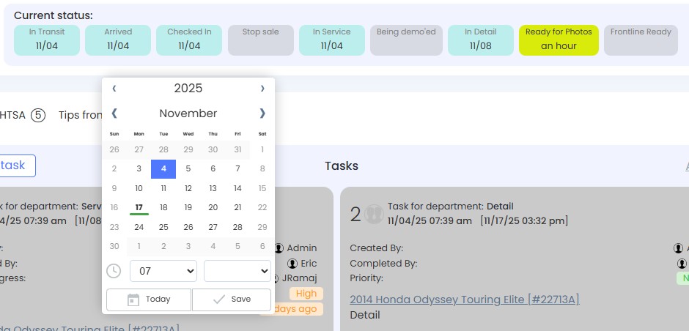Open the 2014 Honda Odyssey link in Detail task
The height and width of the screenshot is (331, 689).
[465, 299]
